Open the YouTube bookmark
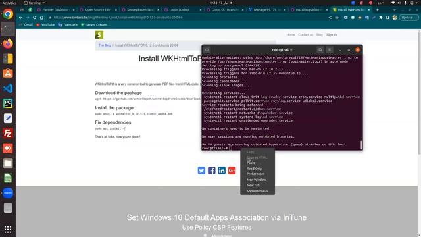Screen dimensions: 421x237 coord(45,25)
